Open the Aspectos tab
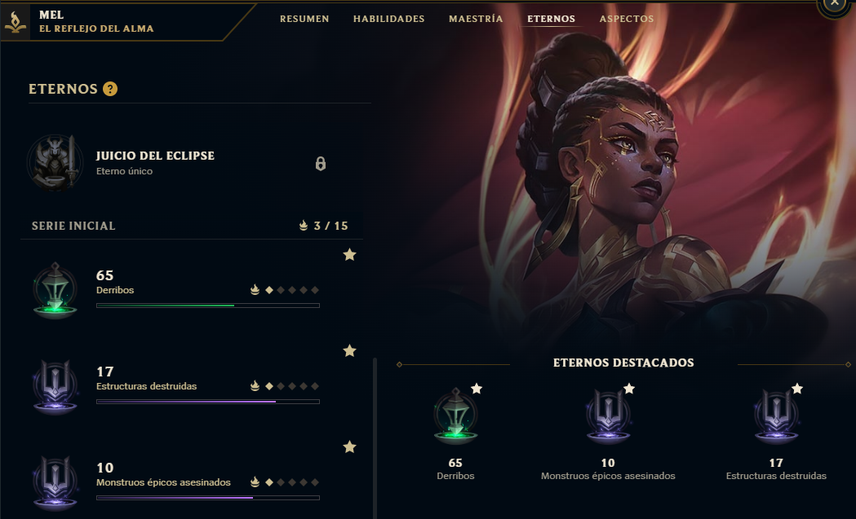The image size is (856, 519). click(626, 19)
